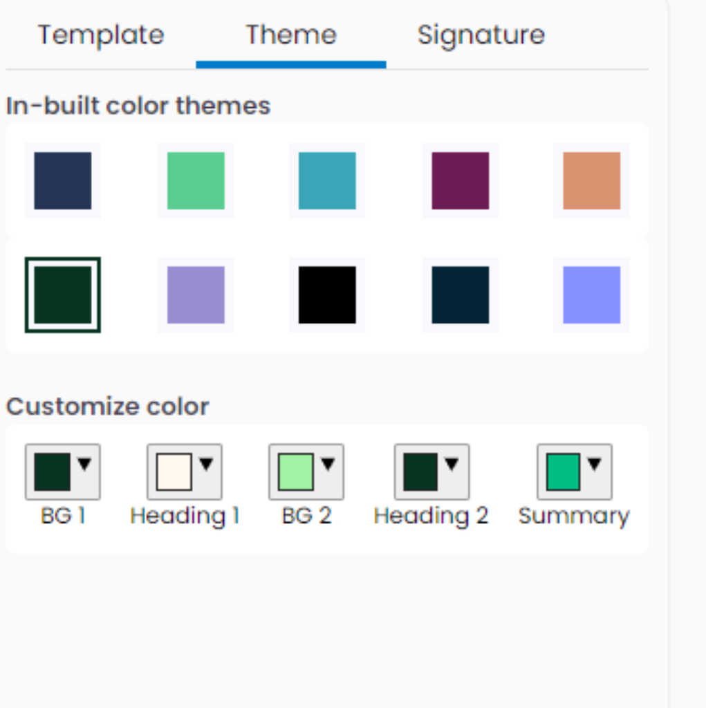Select the mint green color theme
The height and width of the screenshot is (708, 706).
[x=195, y=180]
